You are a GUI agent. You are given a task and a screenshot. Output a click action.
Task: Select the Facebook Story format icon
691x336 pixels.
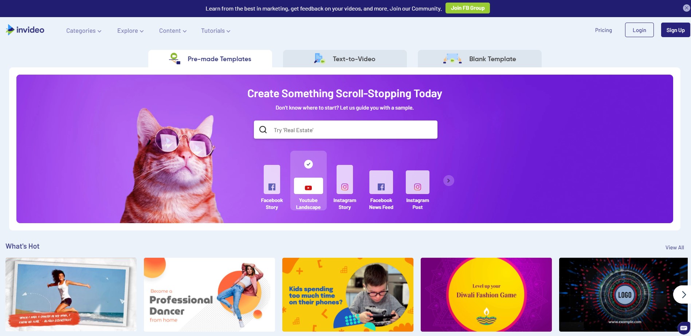pos(272,179)
